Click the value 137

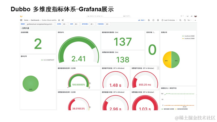pos(123,42)
